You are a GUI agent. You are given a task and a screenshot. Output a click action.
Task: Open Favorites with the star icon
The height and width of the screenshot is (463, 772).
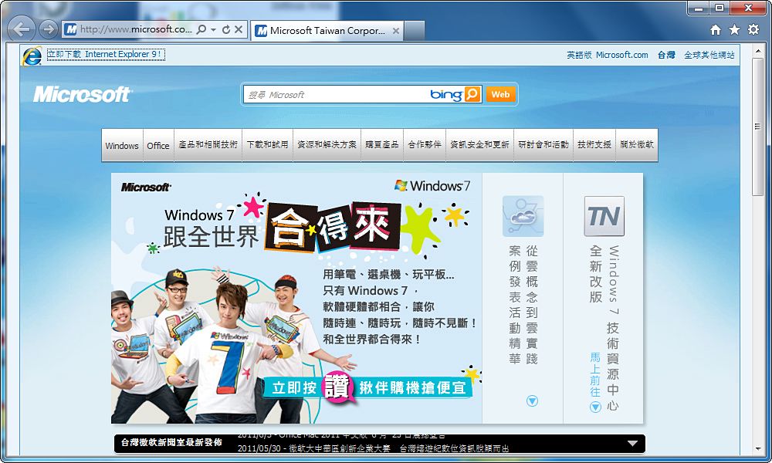[x=735, y=30]
